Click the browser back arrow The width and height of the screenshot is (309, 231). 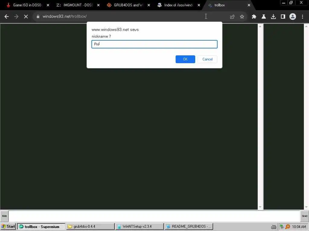pyautogui.click(x=7, y=17)
